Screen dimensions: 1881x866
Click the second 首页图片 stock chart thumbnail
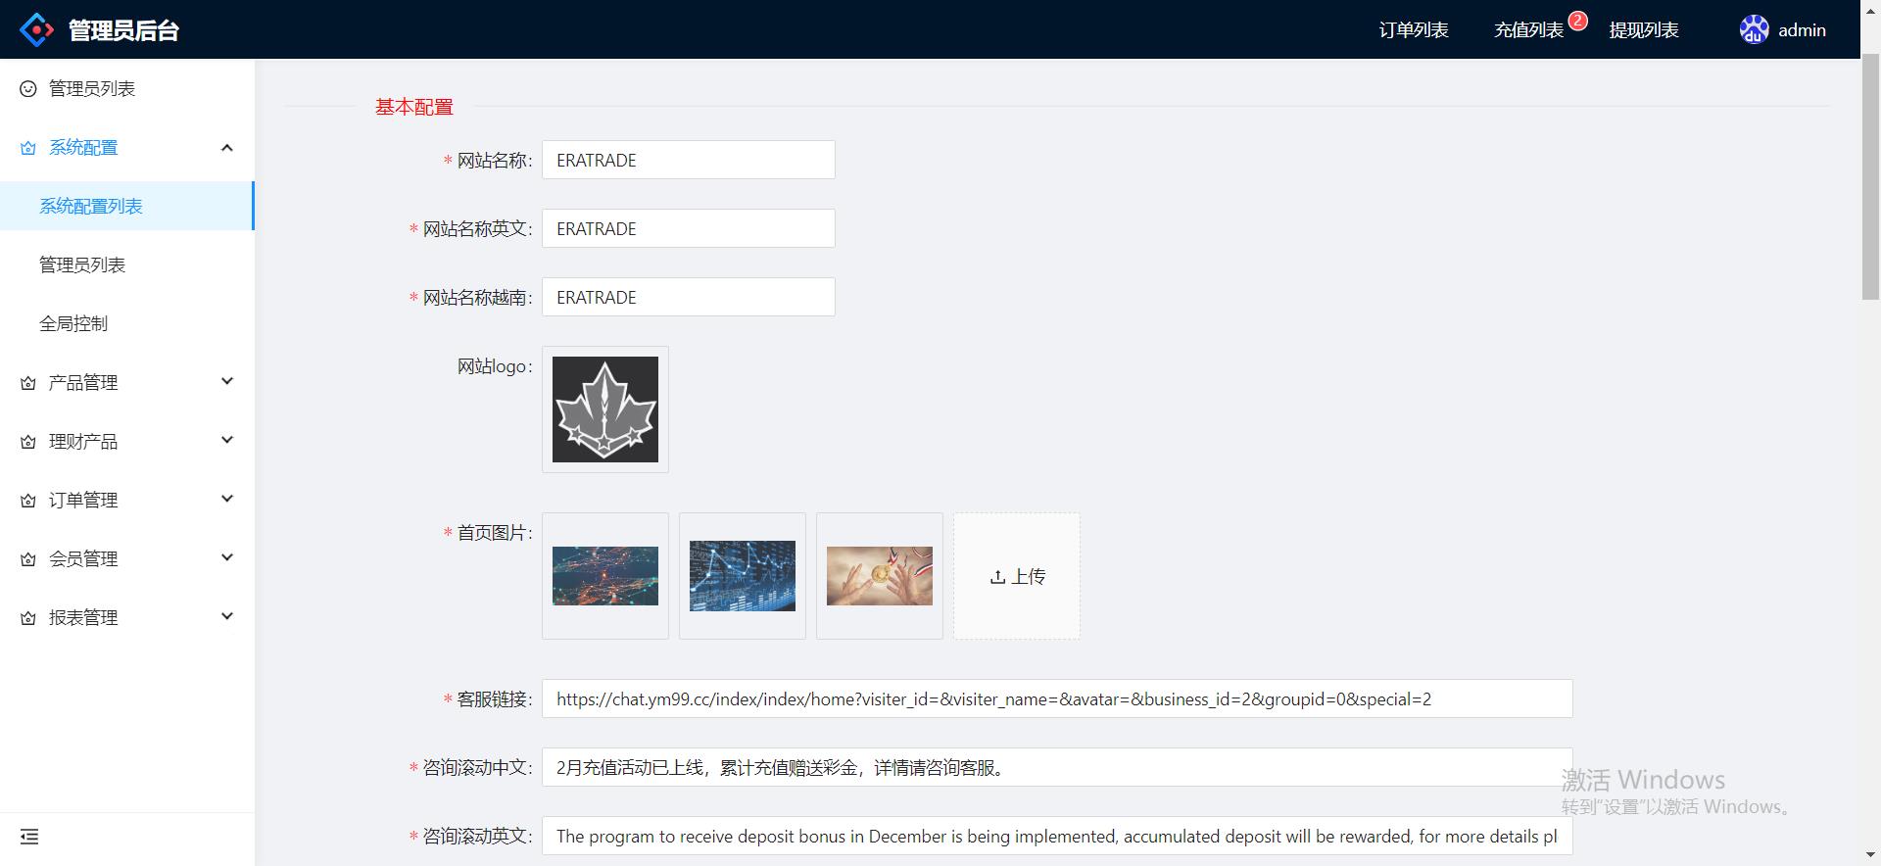(x=743, y=576)
